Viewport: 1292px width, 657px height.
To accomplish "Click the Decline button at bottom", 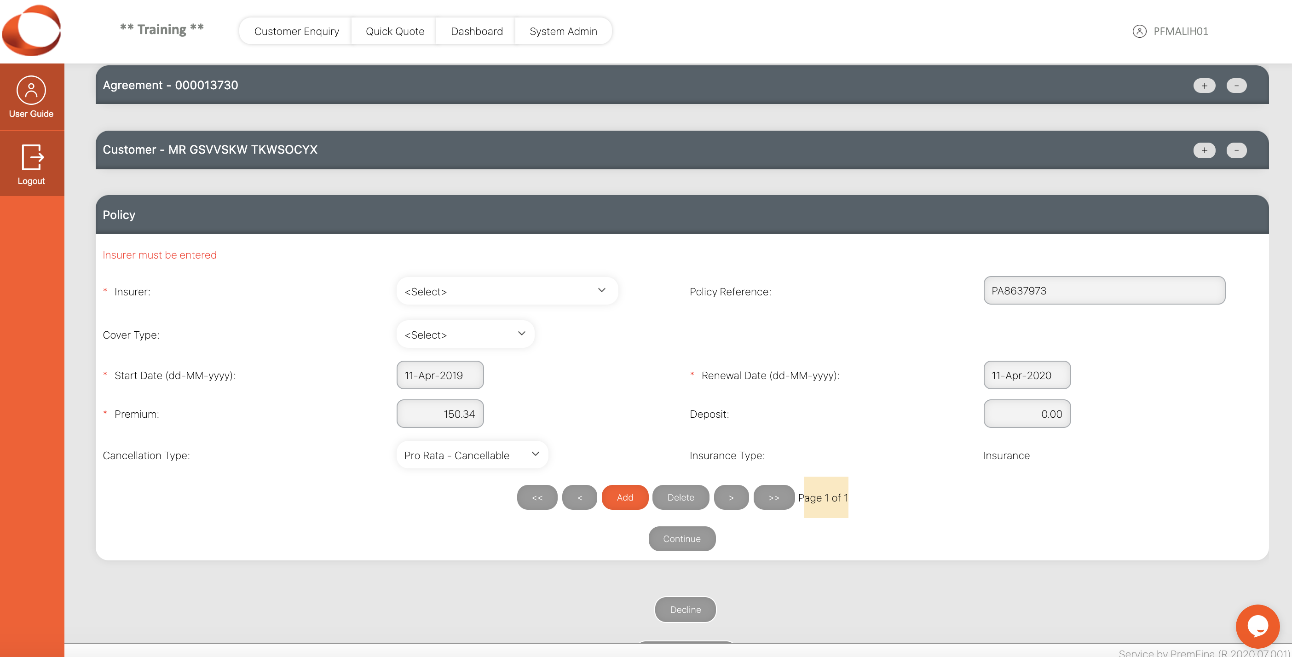I will (x=686, y=609).
